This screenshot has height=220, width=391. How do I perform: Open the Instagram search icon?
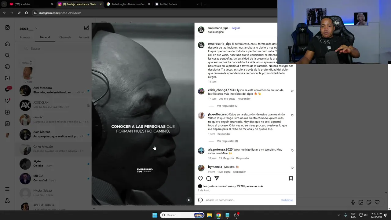[x=7, y=55]
